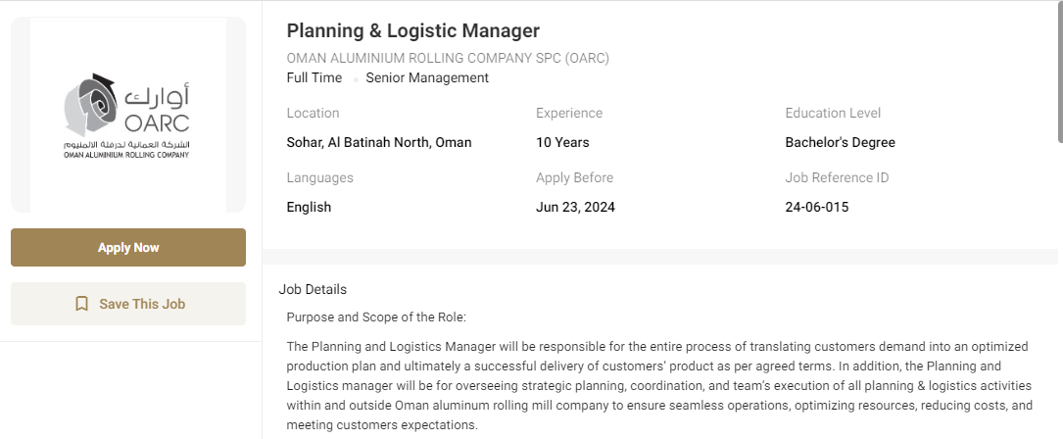Click the Job Details section heading
1063x439 pixels.
pyautogui.click(x=313, y=290)
